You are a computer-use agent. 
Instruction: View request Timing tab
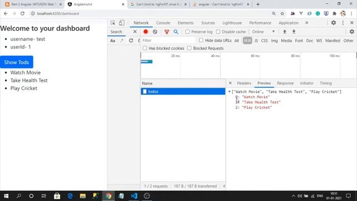click(x=326, y=83)
